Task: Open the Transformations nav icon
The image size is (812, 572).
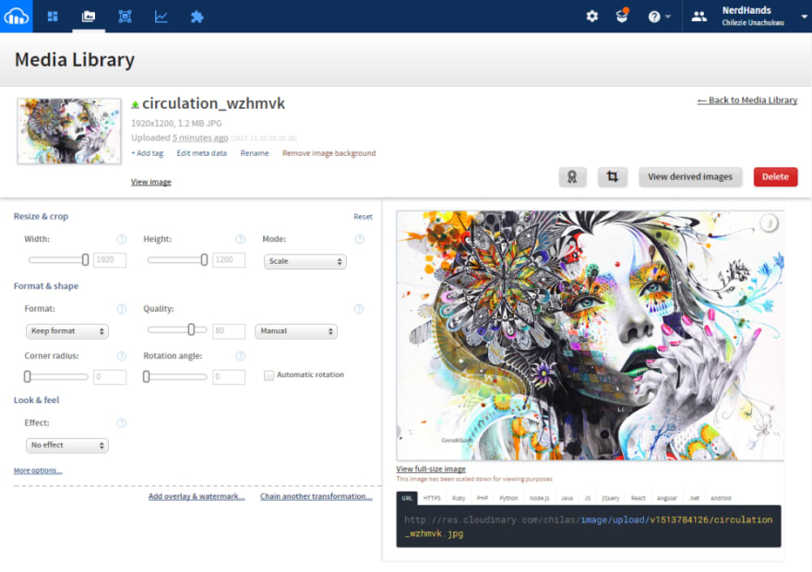Action: (x=125, y=17)
